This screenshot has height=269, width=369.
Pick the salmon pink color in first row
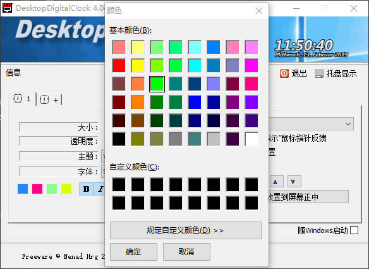[x=119, y=47]
